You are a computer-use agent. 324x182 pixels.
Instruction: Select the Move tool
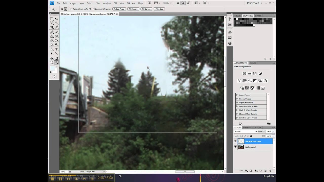coord(56,19)
